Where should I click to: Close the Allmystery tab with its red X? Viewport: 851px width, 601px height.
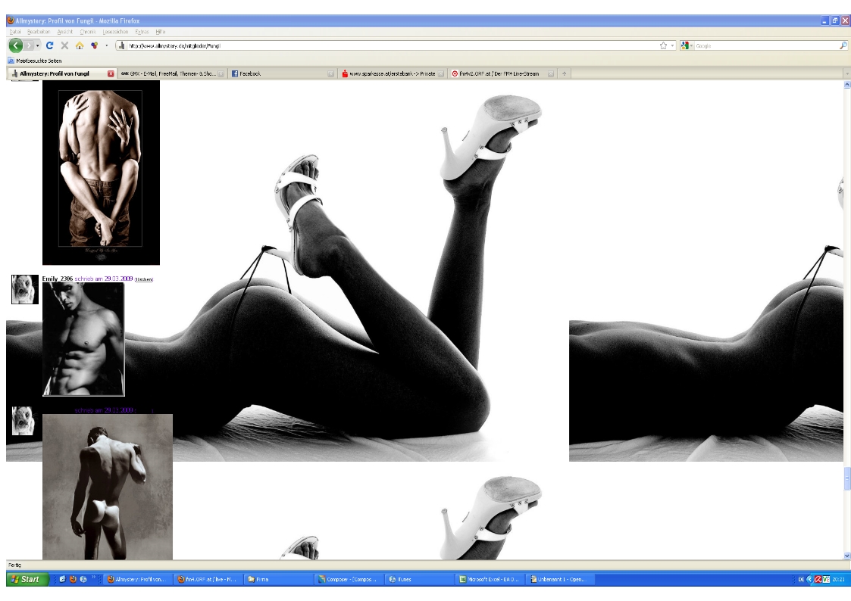111,73
